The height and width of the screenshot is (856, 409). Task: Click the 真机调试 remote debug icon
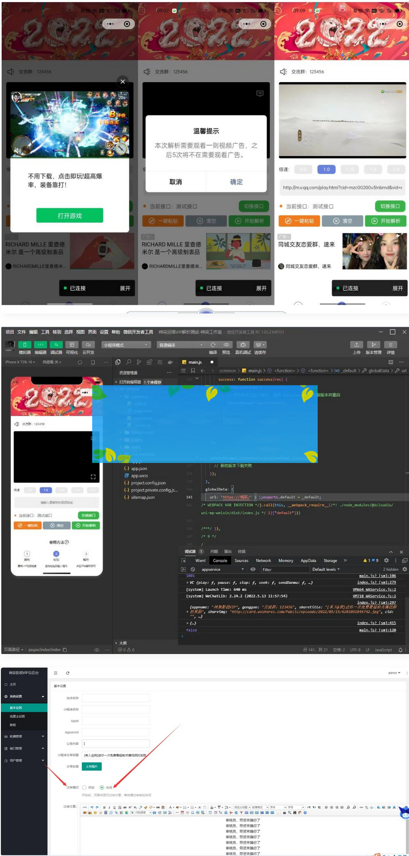[x=243, y=345]
